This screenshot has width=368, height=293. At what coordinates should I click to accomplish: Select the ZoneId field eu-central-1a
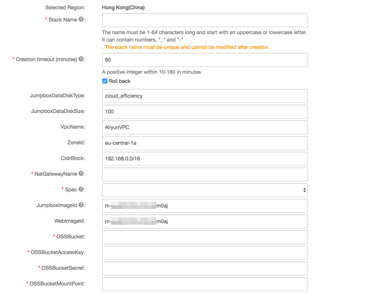tap(205, 143)
